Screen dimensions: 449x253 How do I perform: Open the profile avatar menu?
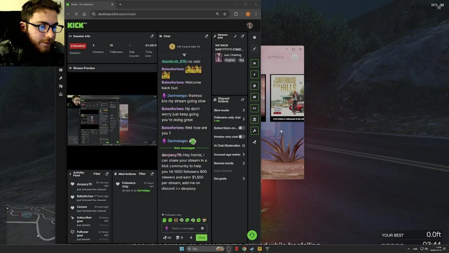coord(250,25)
